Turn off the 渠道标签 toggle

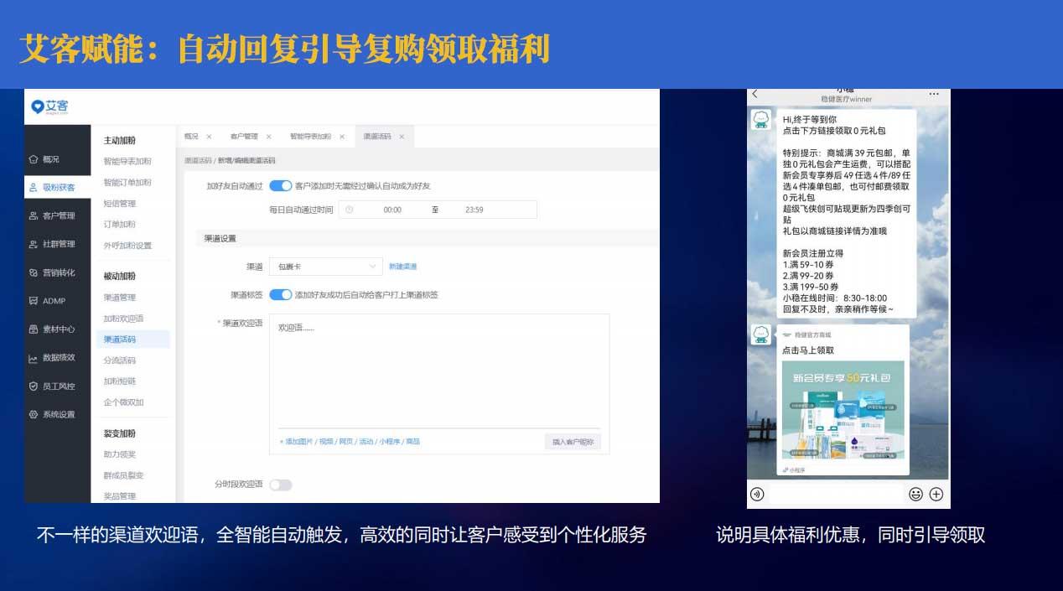280,295
